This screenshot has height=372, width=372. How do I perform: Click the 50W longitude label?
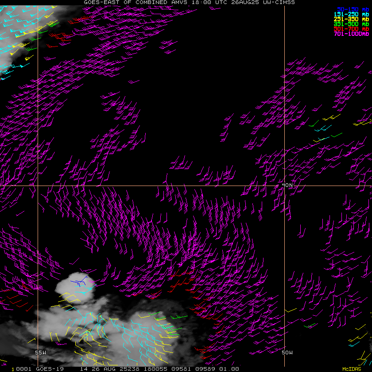tap(287, 353)
